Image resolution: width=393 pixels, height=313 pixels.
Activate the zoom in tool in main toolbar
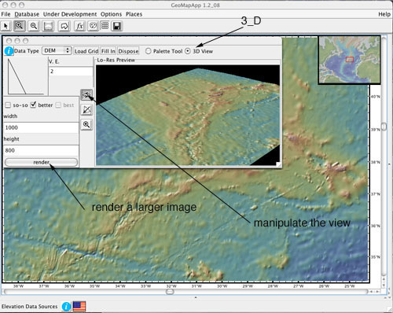(x=20, y=26)
